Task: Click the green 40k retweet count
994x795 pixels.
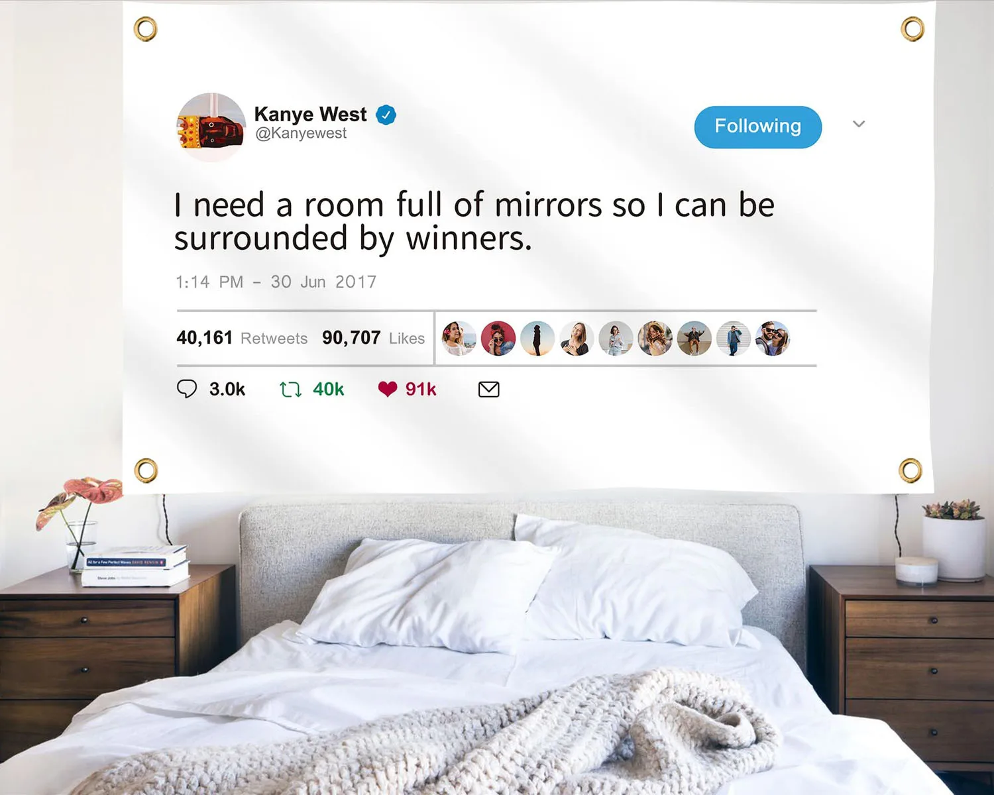Action: click(328, 389)
